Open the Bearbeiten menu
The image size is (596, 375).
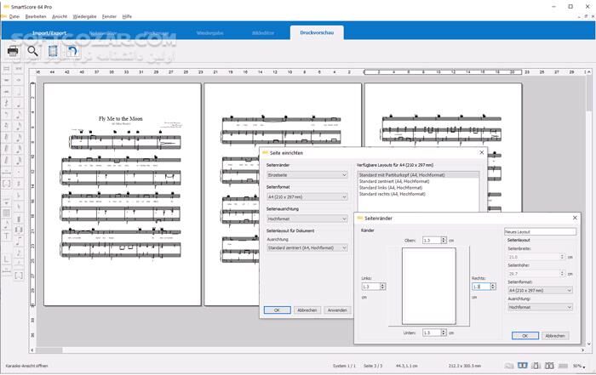point(36,17)
